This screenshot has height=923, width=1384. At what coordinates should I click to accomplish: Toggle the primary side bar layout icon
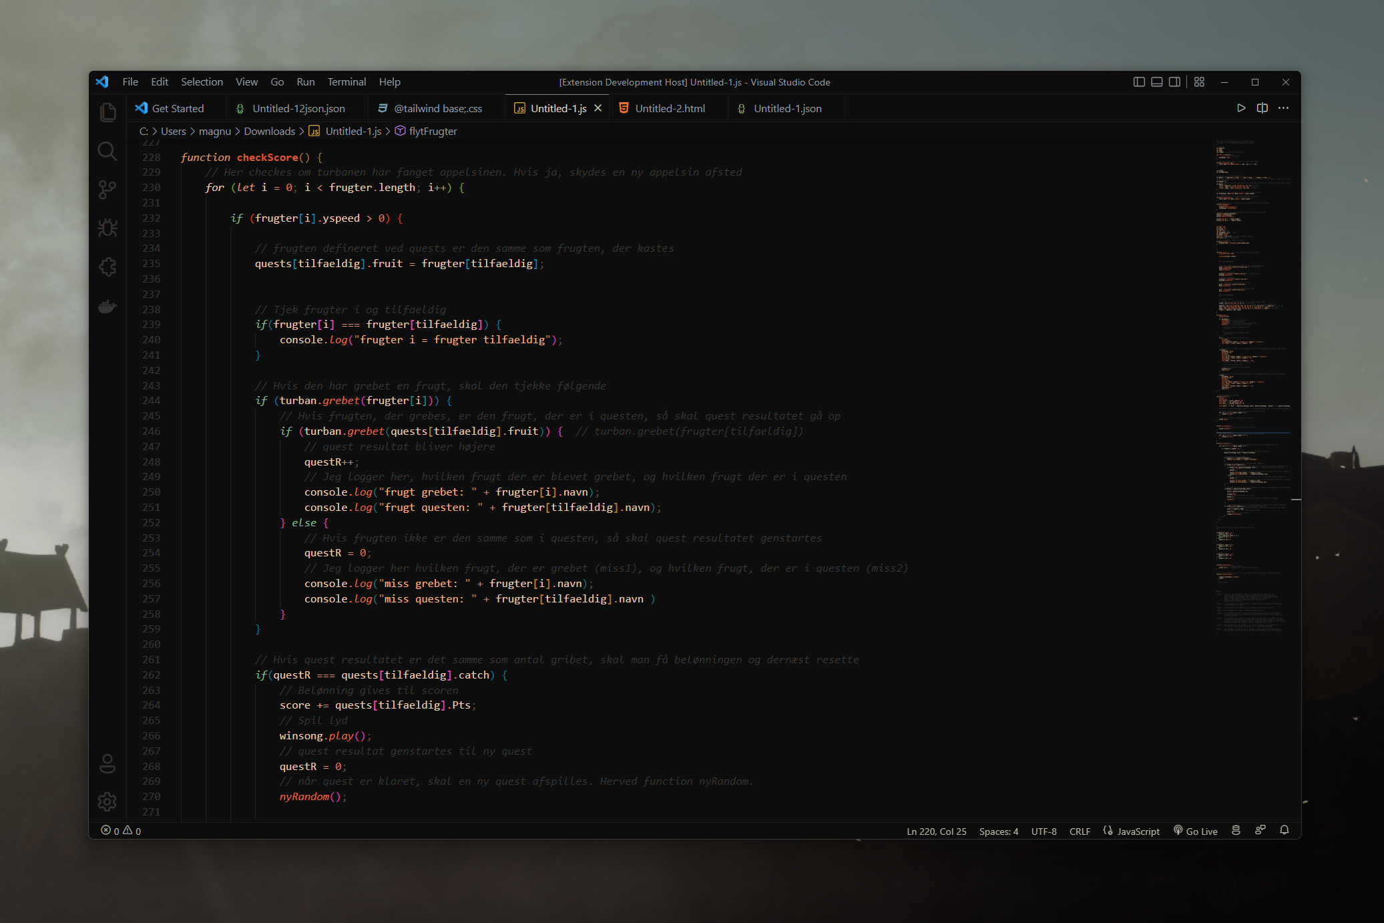click(x=1140, y=82)
